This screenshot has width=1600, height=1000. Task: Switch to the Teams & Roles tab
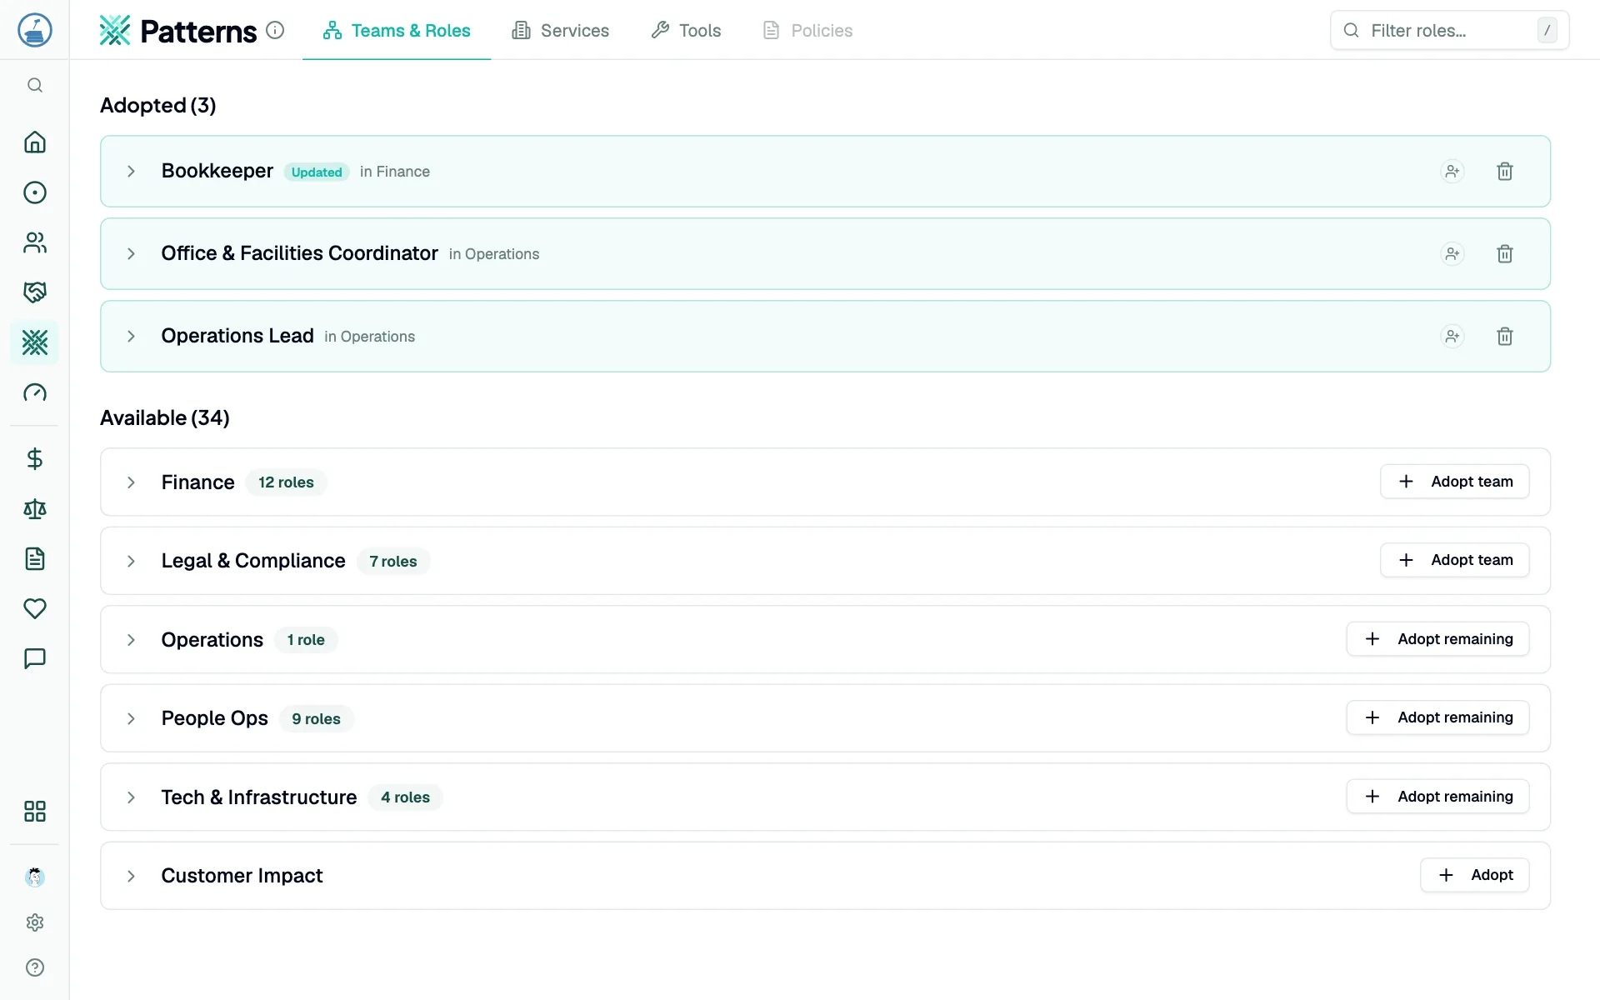(397, 31)
